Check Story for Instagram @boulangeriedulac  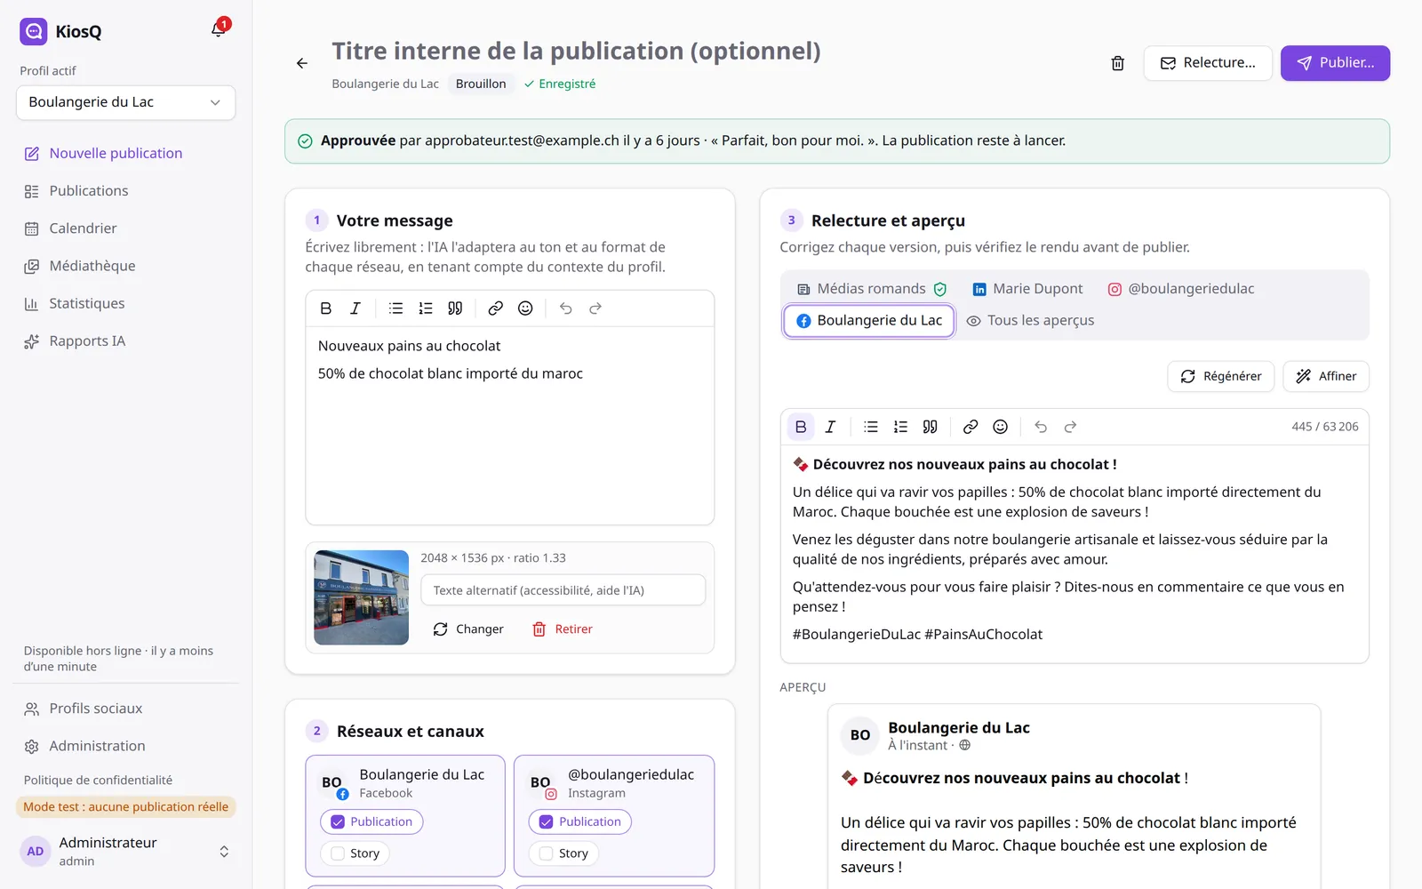tap(564, 853)
